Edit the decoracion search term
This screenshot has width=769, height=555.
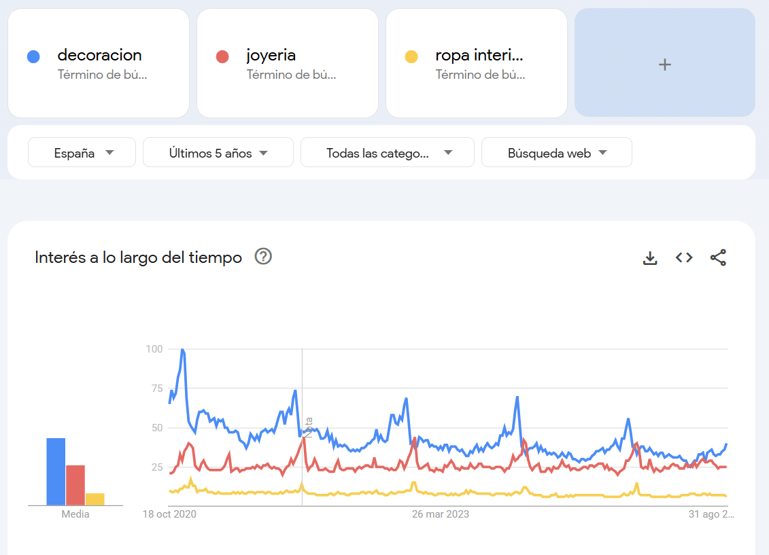point(99,56)
